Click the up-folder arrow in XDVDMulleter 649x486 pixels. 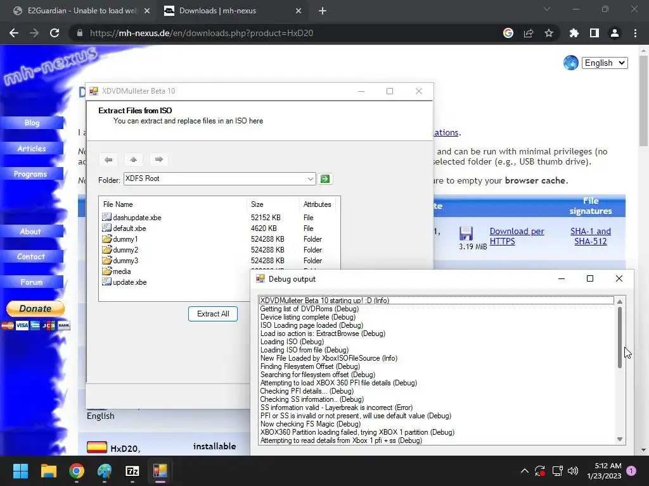click(x=133, y=159)
